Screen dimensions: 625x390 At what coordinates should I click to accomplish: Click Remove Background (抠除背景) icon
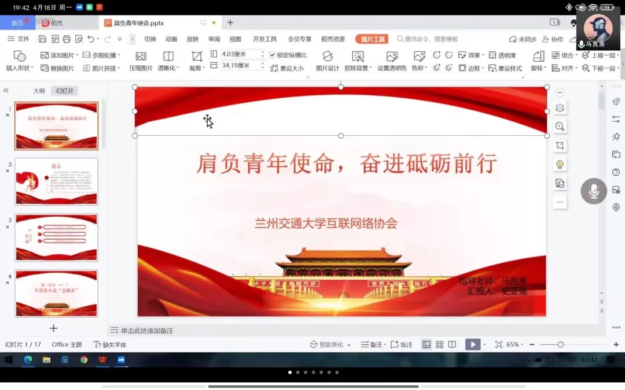point(358,61)
